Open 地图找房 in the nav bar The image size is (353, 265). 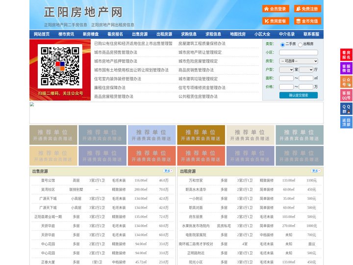click(x=238, y=34)
